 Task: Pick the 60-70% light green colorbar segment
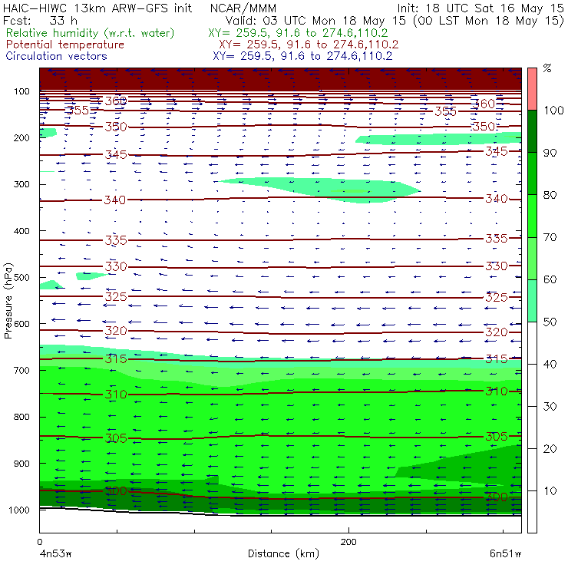(x=532, y=258)
